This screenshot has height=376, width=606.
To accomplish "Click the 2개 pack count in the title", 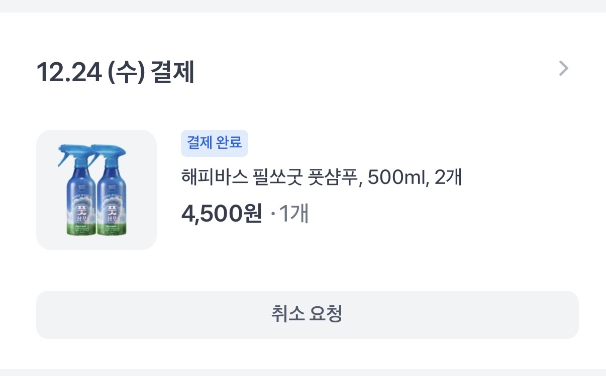I will (448, 177).
